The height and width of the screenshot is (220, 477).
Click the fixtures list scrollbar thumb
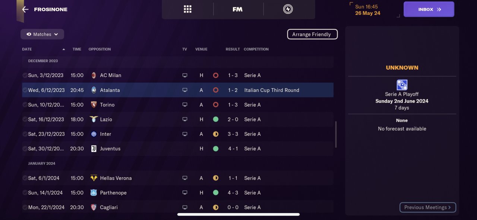click(336, 134)
